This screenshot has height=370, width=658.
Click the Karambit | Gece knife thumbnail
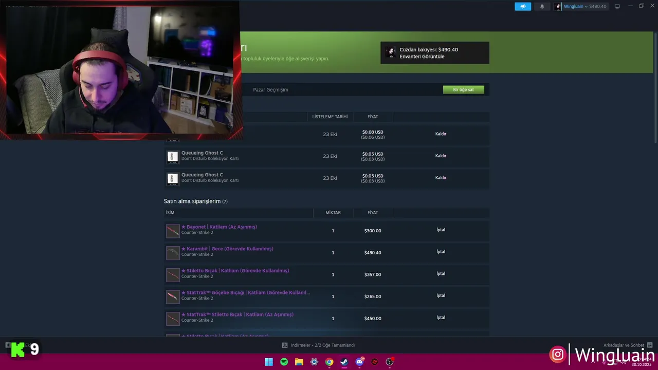(173, 253)
